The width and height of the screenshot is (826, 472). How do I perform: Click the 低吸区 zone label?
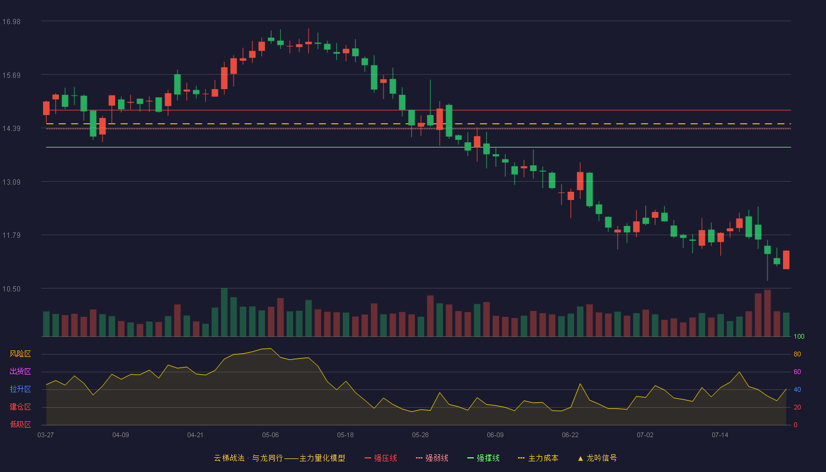click(20, 424)
